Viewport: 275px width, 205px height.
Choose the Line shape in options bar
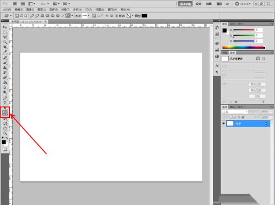click(x=63, y=16)
